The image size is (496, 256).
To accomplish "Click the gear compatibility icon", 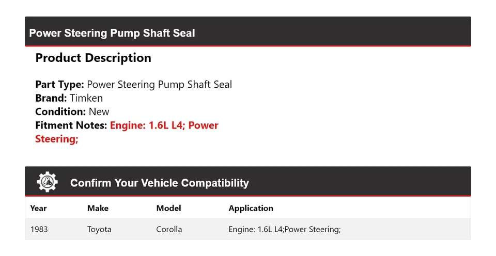I will click(47, 182).
